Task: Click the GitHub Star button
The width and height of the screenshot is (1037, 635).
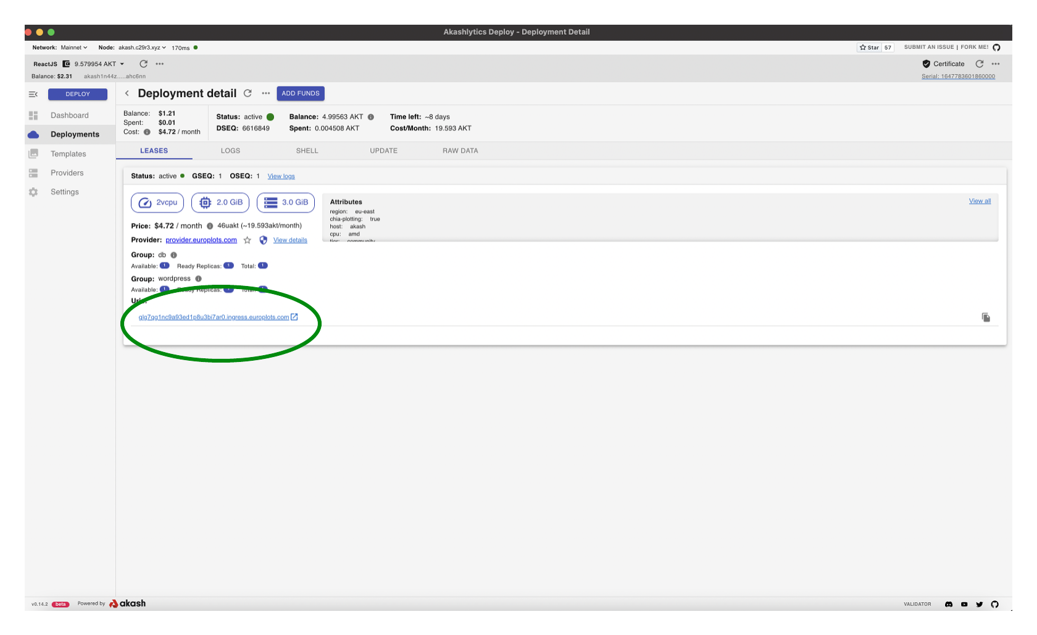Action: (869, 48)
